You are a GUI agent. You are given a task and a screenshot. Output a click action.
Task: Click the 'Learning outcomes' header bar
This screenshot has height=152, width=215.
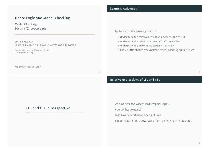(155, 8)
